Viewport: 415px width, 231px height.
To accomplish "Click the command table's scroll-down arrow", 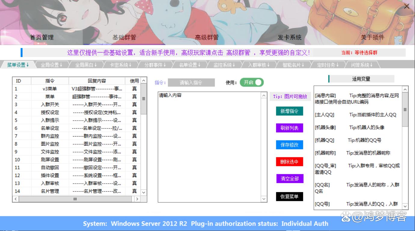I will click(x=144, y=192).
